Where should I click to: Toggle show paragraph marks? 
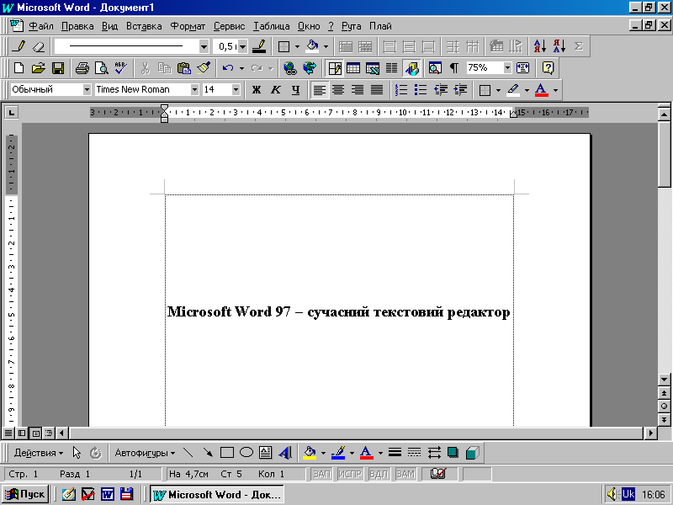[x=454, y=68]
